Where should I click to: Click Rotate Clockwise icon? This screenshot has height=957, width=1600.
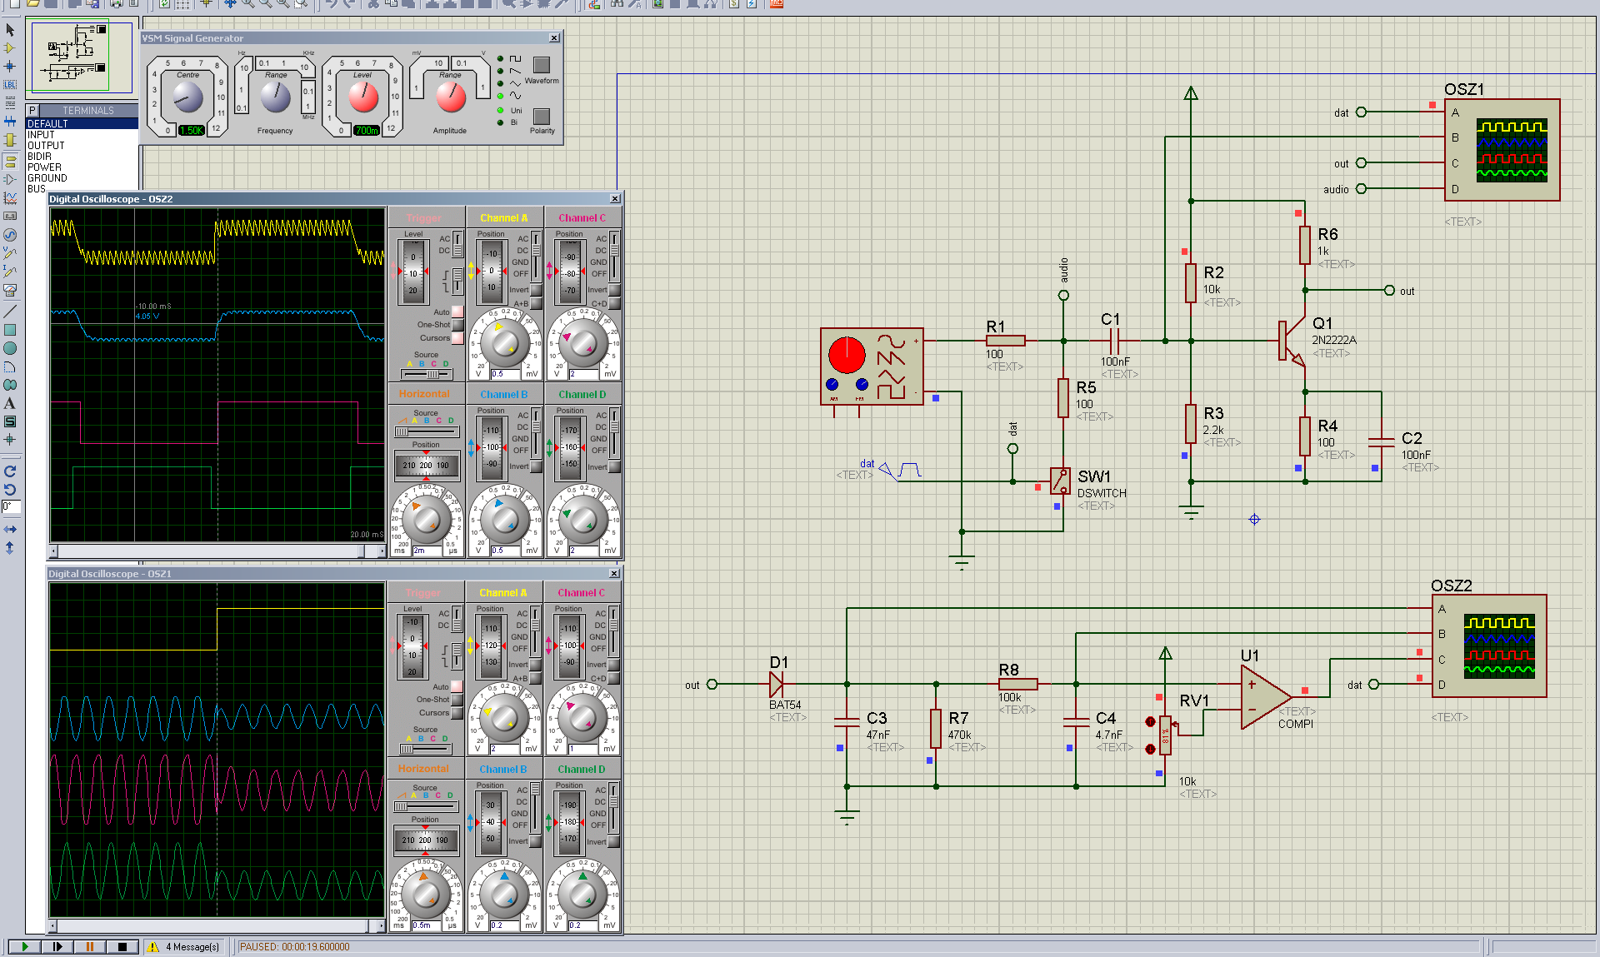pyautogui.click(x=10, y=471)
